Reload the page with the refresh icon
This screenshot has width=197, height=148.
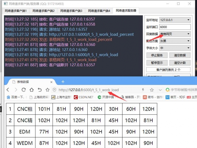[x=24, y=90]
